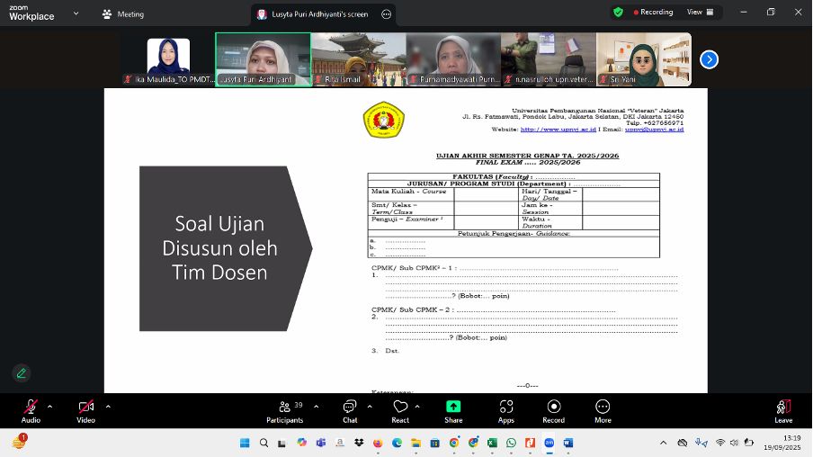Expand the video options arrow
The image size is (813, 457).
click(x=108, y=406)
